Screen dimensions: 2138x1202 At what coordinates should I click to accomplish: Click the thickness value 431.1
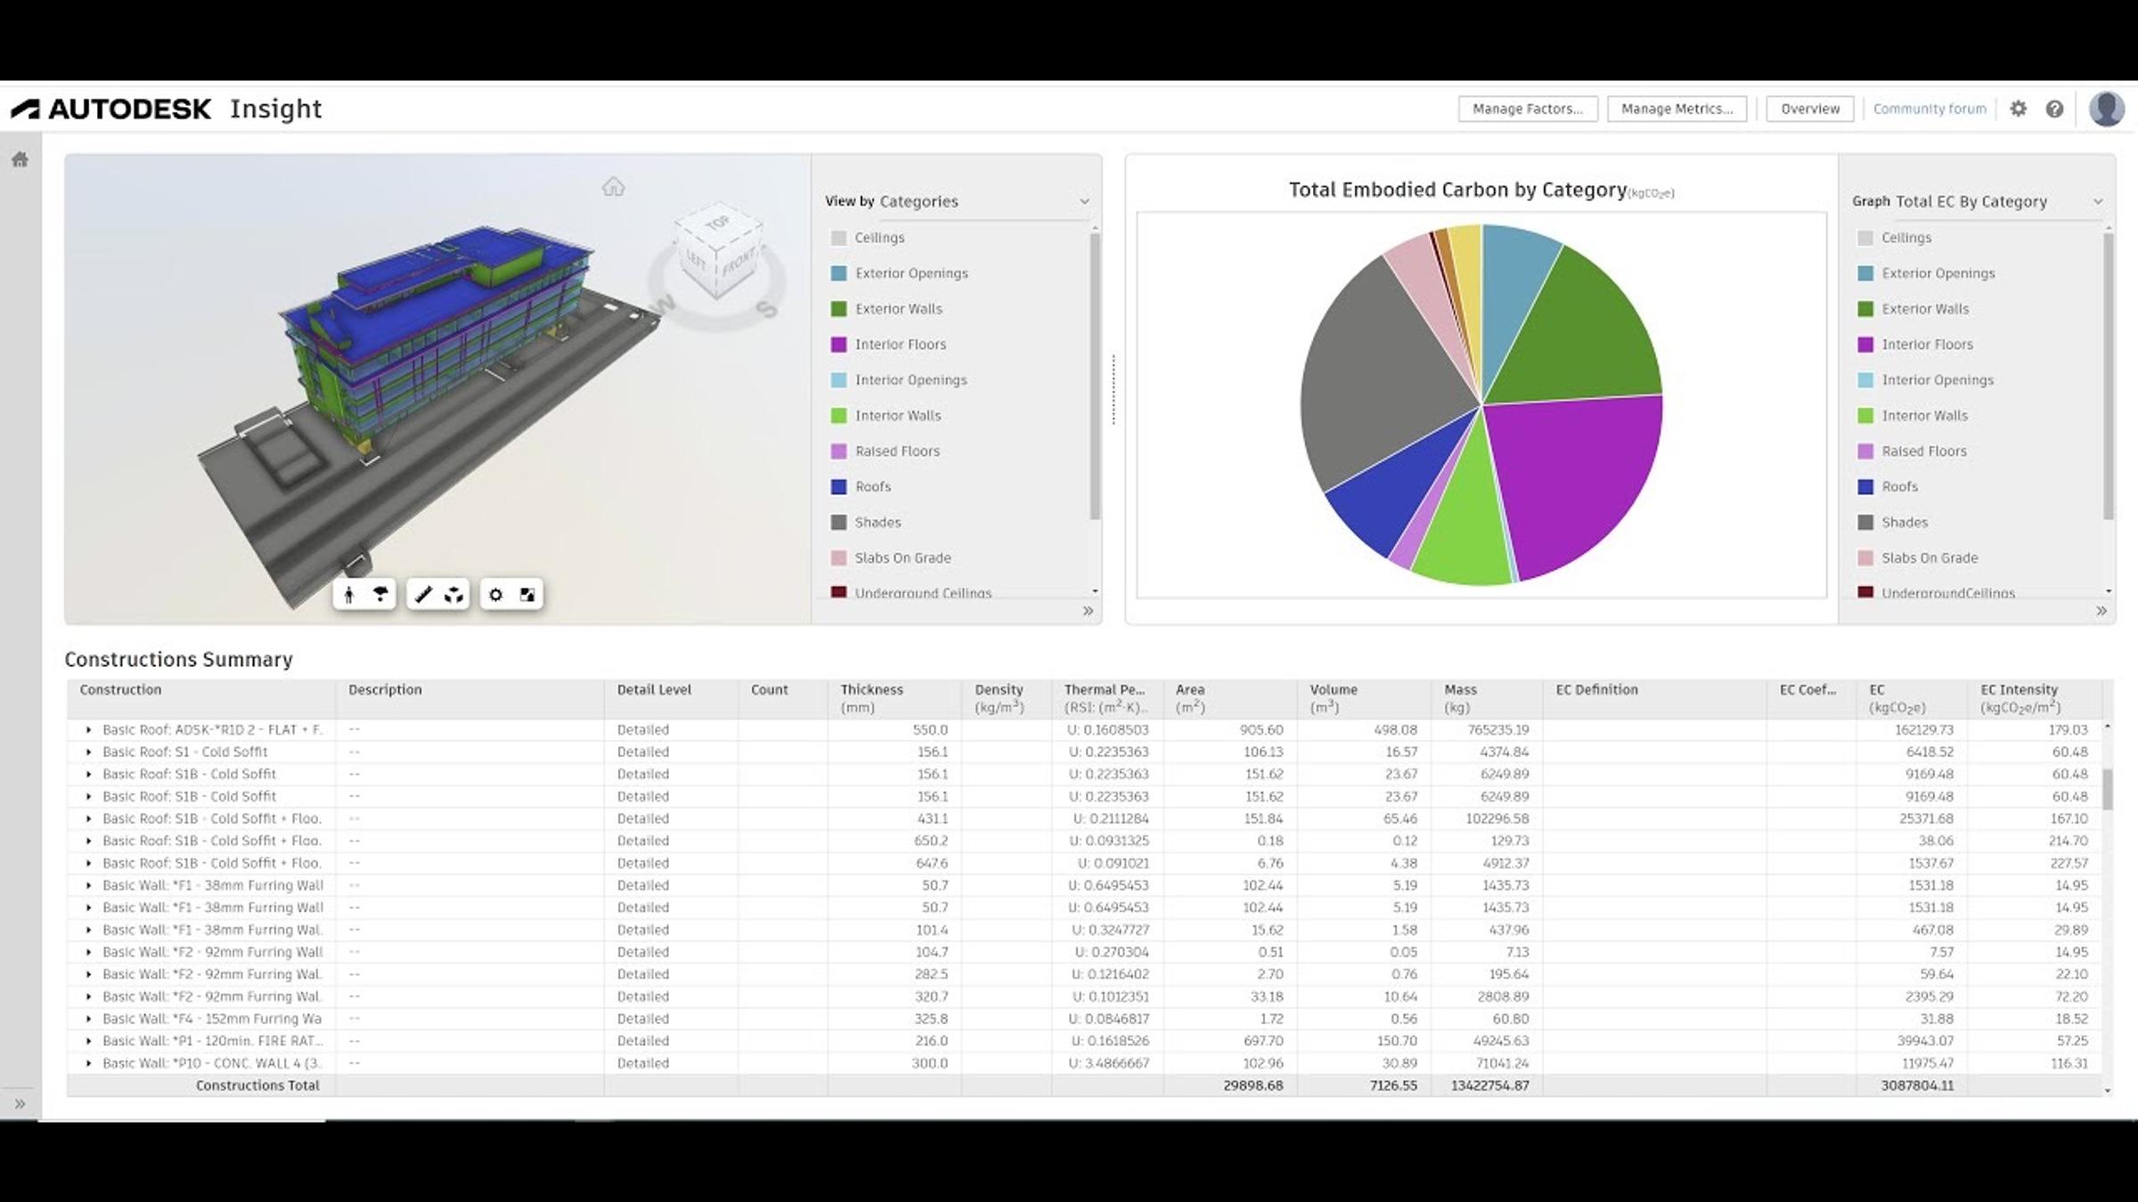tap(933, 819)
